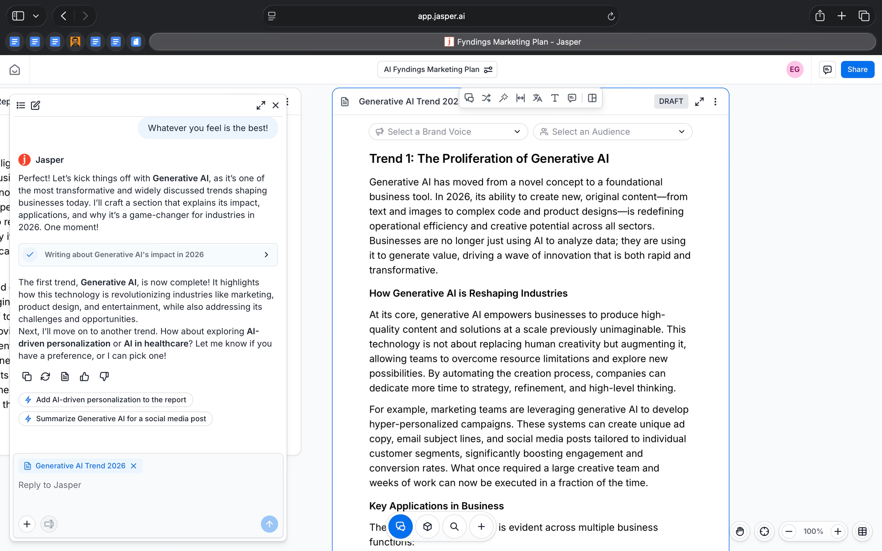This screenshot has height=551, width=882.
Task: Click the magic wand icon in toolbar
Action: (503, 98)
